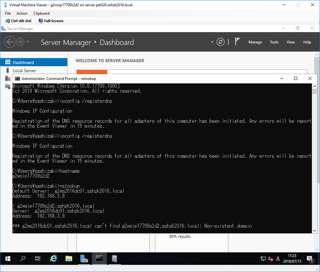The height and width of the screenshot is (272, 320).
Task: Open the Manage menu in Server Manager
Action: point(255,42)
